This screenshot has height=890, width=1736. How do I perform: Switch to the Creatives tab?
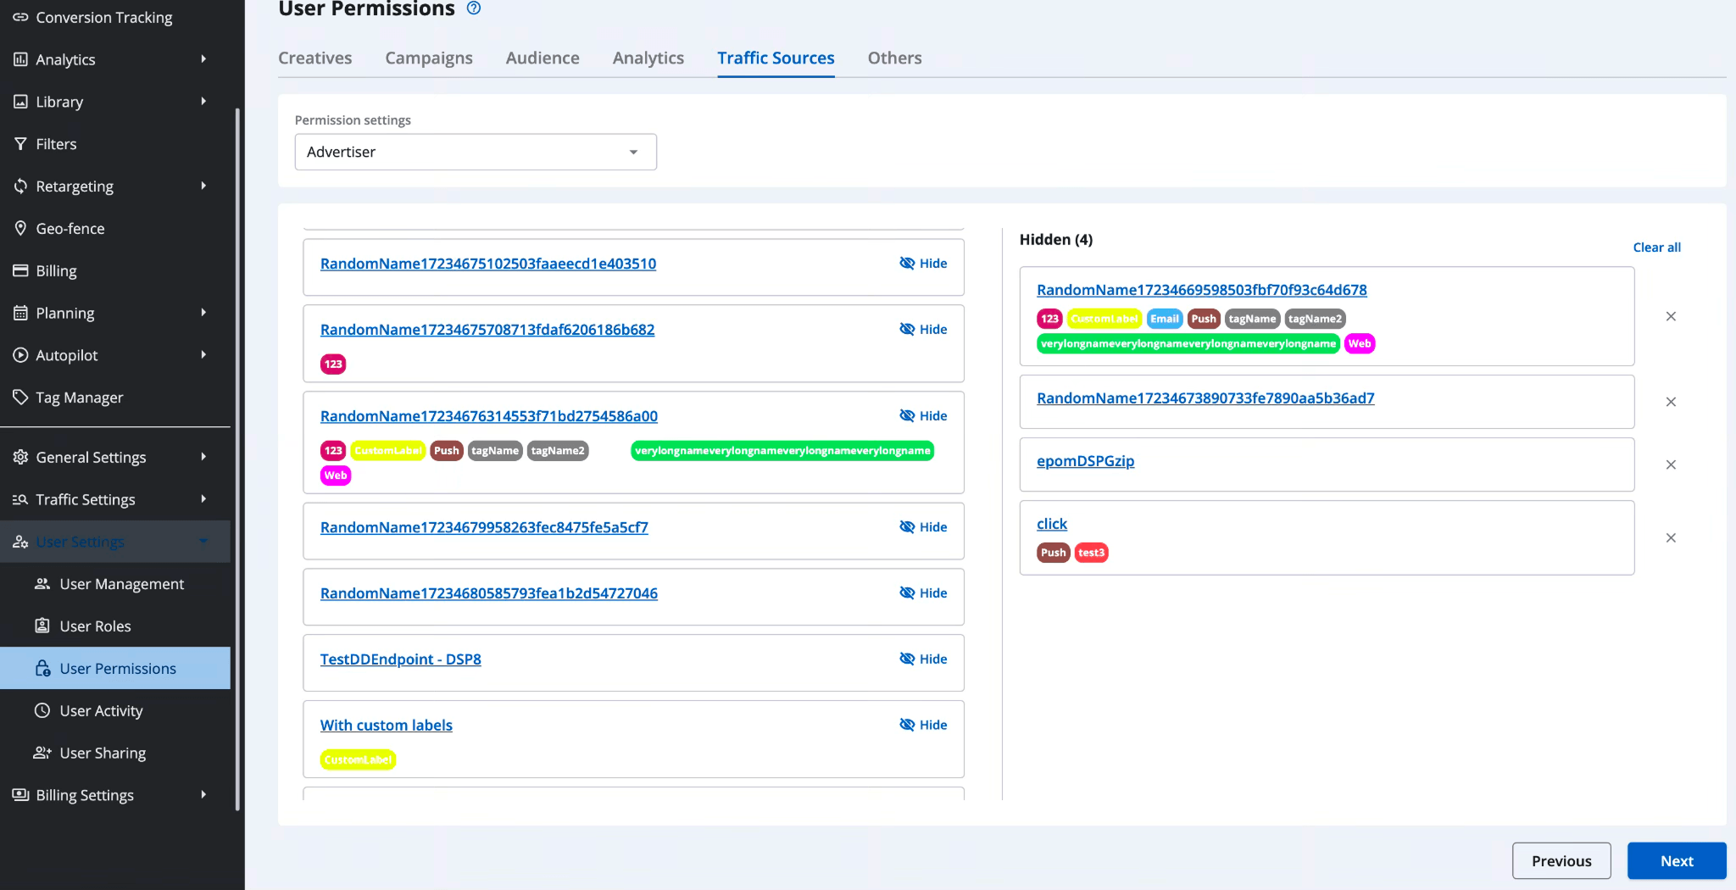pos(315,58)
